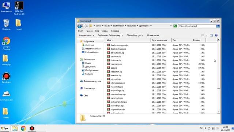Go back with the Explorer back arrow
Screen dimensions: 234x132
coord(80,26)
